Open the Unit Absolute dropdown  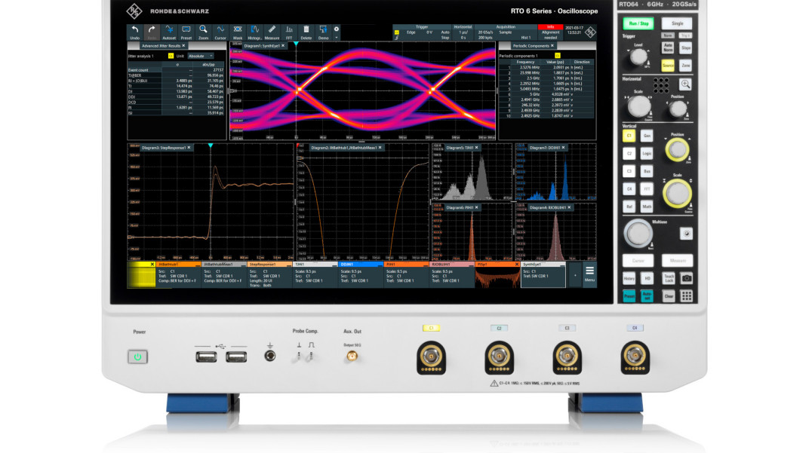tap(201, 56)
